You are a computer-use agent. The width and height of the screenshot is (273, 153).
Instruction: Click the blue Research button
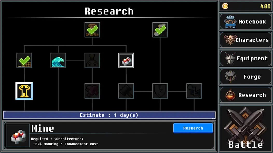coord(193,128)
